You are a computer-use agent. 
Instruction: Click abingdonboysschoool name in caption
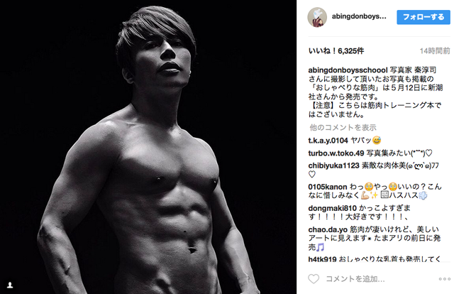point(348,70)
